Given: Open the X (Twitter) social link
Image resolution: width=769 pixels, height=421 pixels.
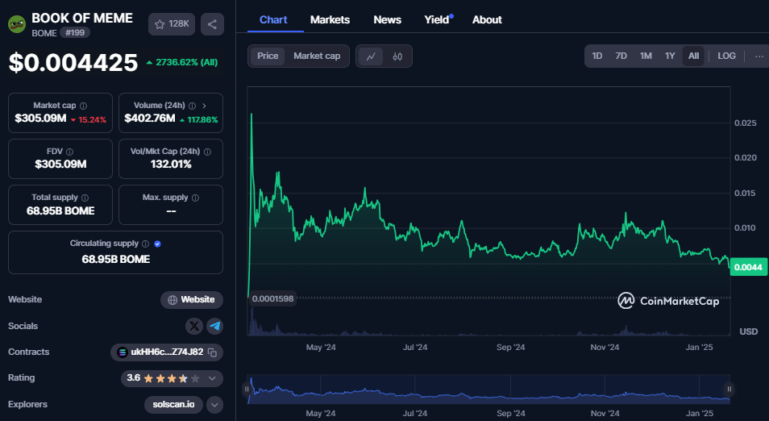Looking at the screenshot, I should [194, 326].
